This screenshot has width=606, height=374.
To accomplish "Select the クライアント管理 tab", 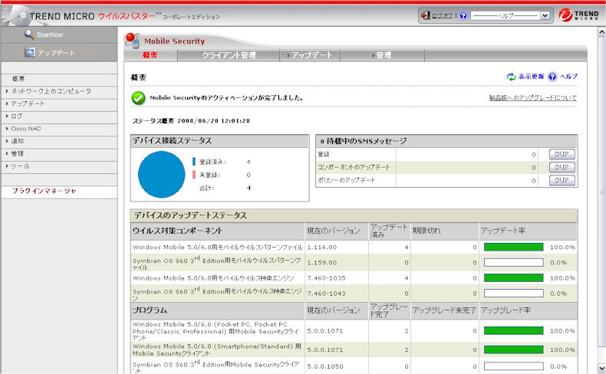I will coord(229,55).
